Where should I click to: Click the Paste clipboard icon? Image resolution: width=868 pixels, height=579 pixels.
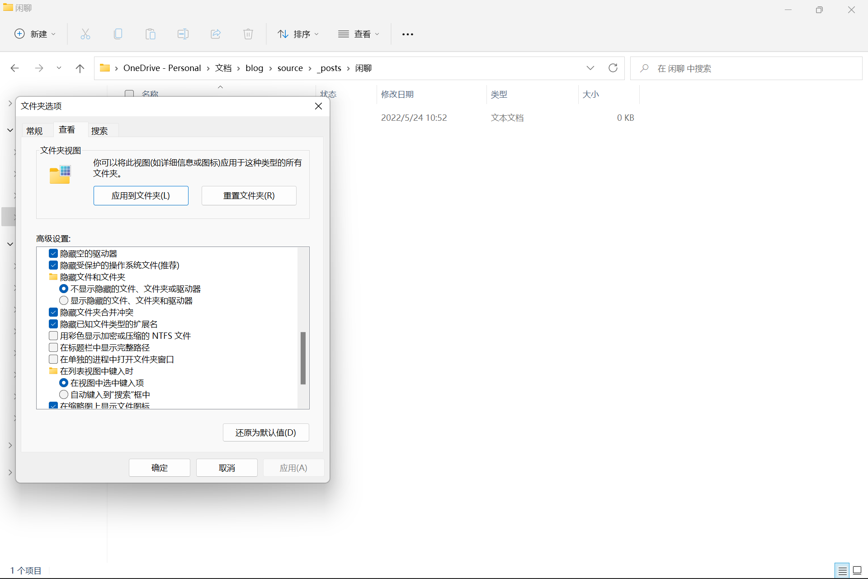pos(151,34)
